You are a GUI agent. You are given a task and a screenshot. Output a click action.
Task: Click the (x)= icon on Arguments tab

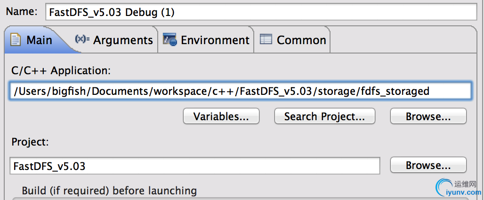(x=82, y=39)
